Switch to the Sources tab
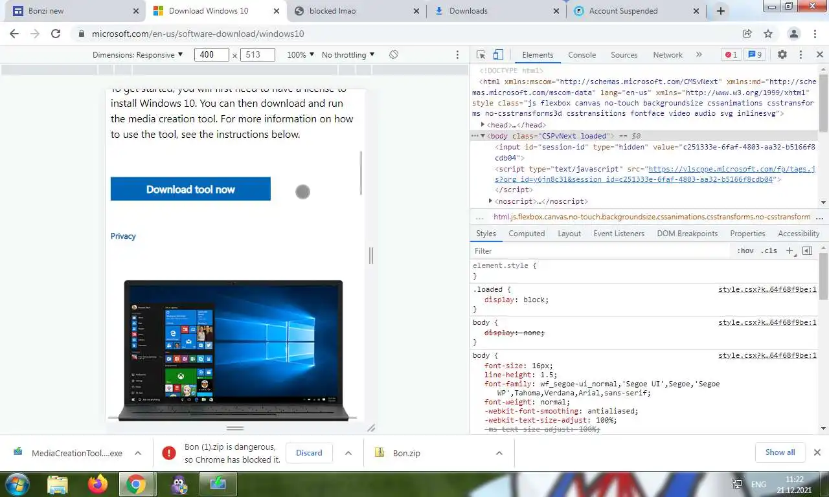 point(624,55)
